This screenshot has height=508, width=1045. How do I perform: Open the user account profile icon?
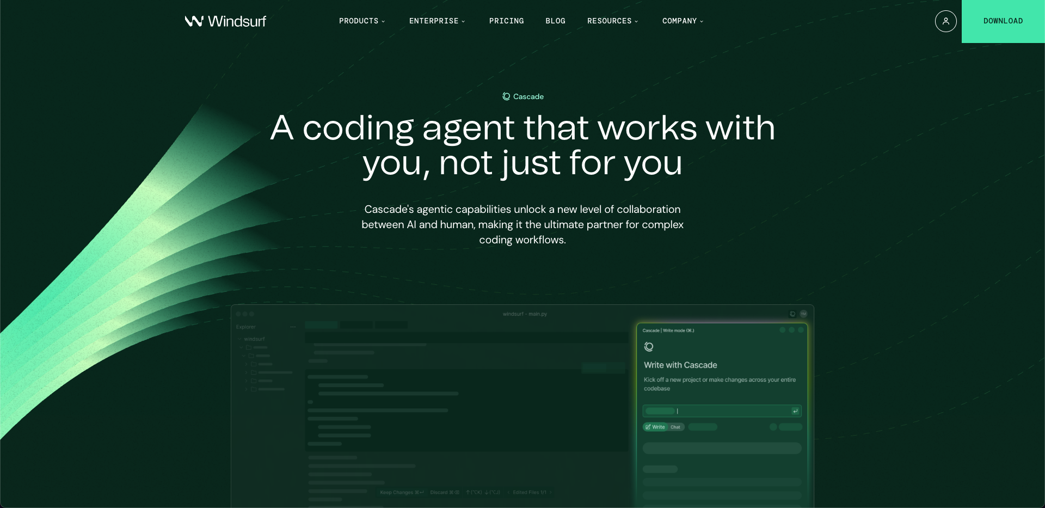pyautogui.click(x=945, y=21)
